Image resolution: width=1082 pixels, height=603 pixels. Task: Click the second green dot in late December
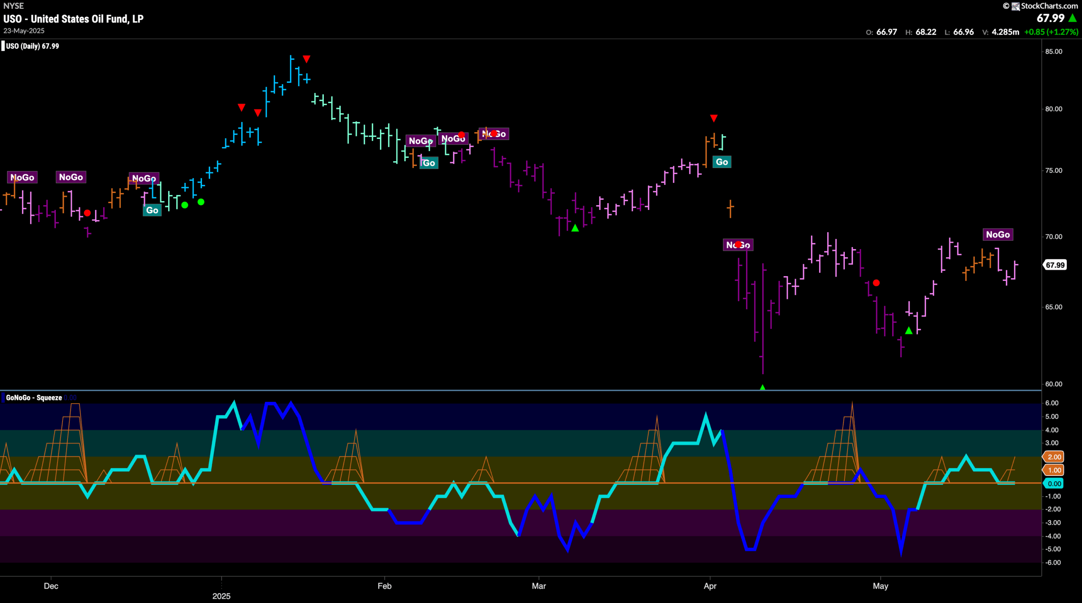[x=201, y=202]
